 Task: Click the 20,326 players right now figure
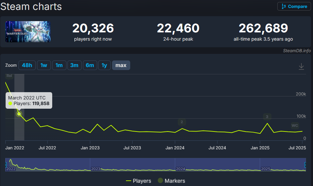pos(93,28)
